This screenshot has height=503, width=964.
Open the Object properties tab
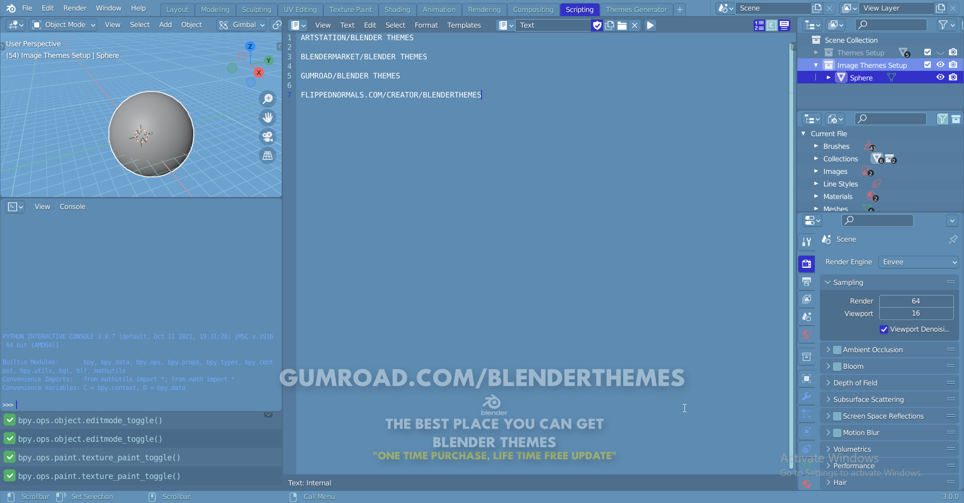coord(807,378)
